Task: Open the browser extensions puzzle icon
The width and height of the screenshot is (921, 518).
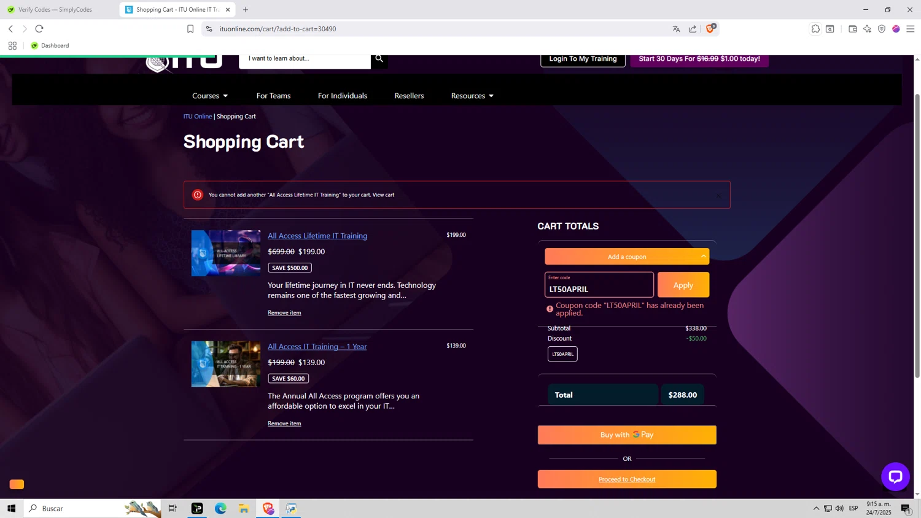Action: tap(815, 29)
